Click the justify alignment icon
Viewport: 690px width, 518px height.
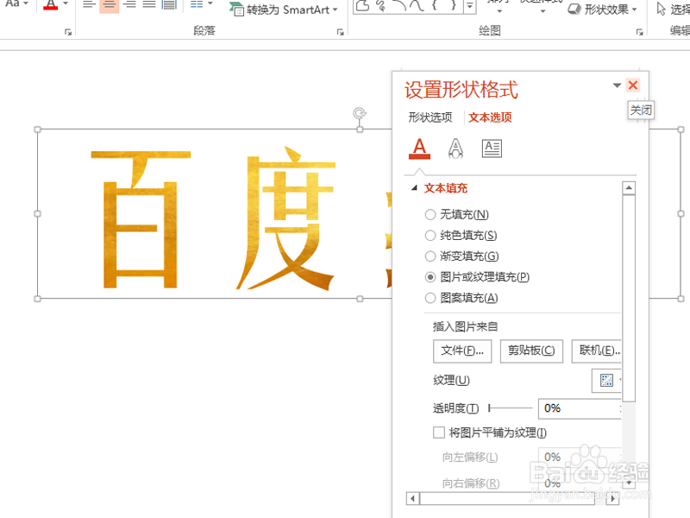pos(149,4)
